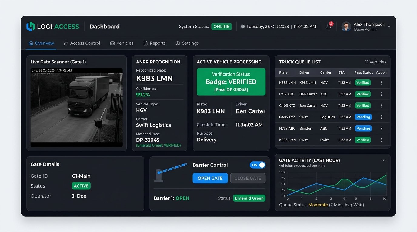Image resolution: width=417 pixels, height=232 pixels.
Task: Open actions for the G405 XYZ Ben Carter row
Action: (x=381, y=105)
